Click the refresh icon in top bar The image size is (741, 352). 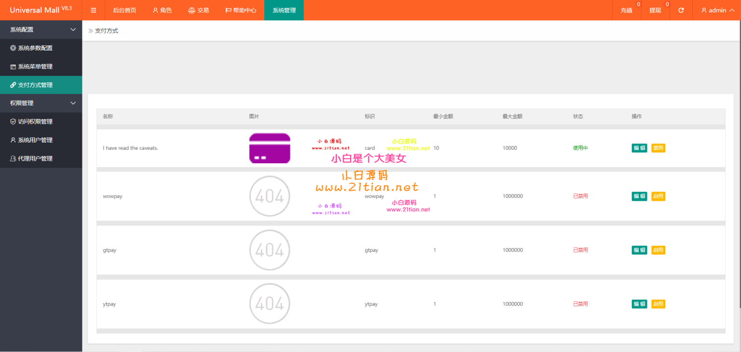[x=680, y=10]
